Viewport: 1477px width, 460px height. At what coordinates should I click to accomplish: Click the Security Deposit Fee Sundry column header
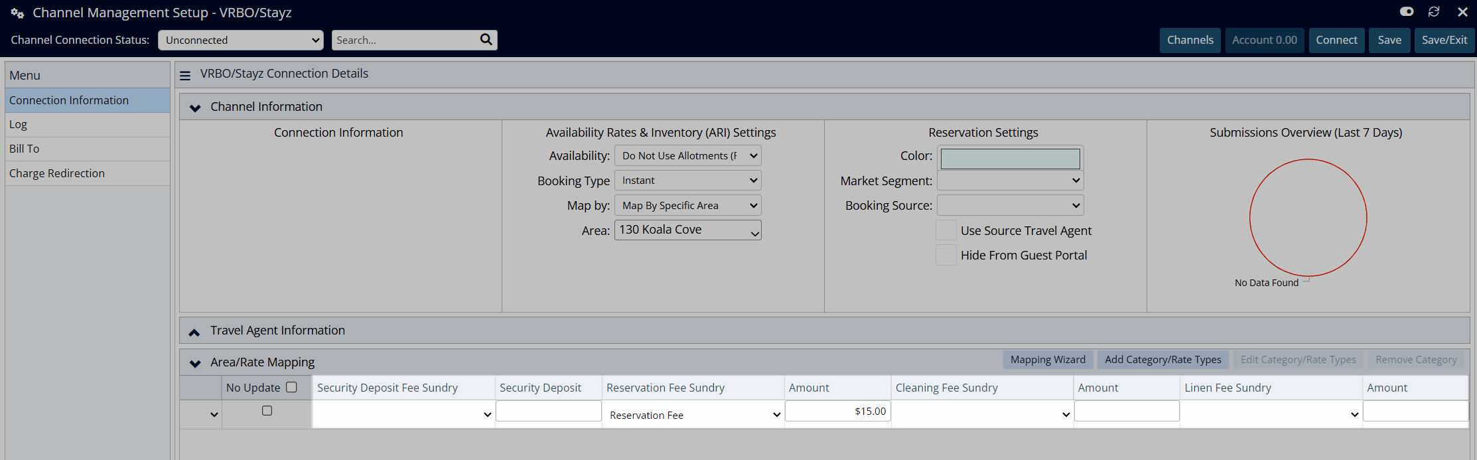tap(403, 388)
